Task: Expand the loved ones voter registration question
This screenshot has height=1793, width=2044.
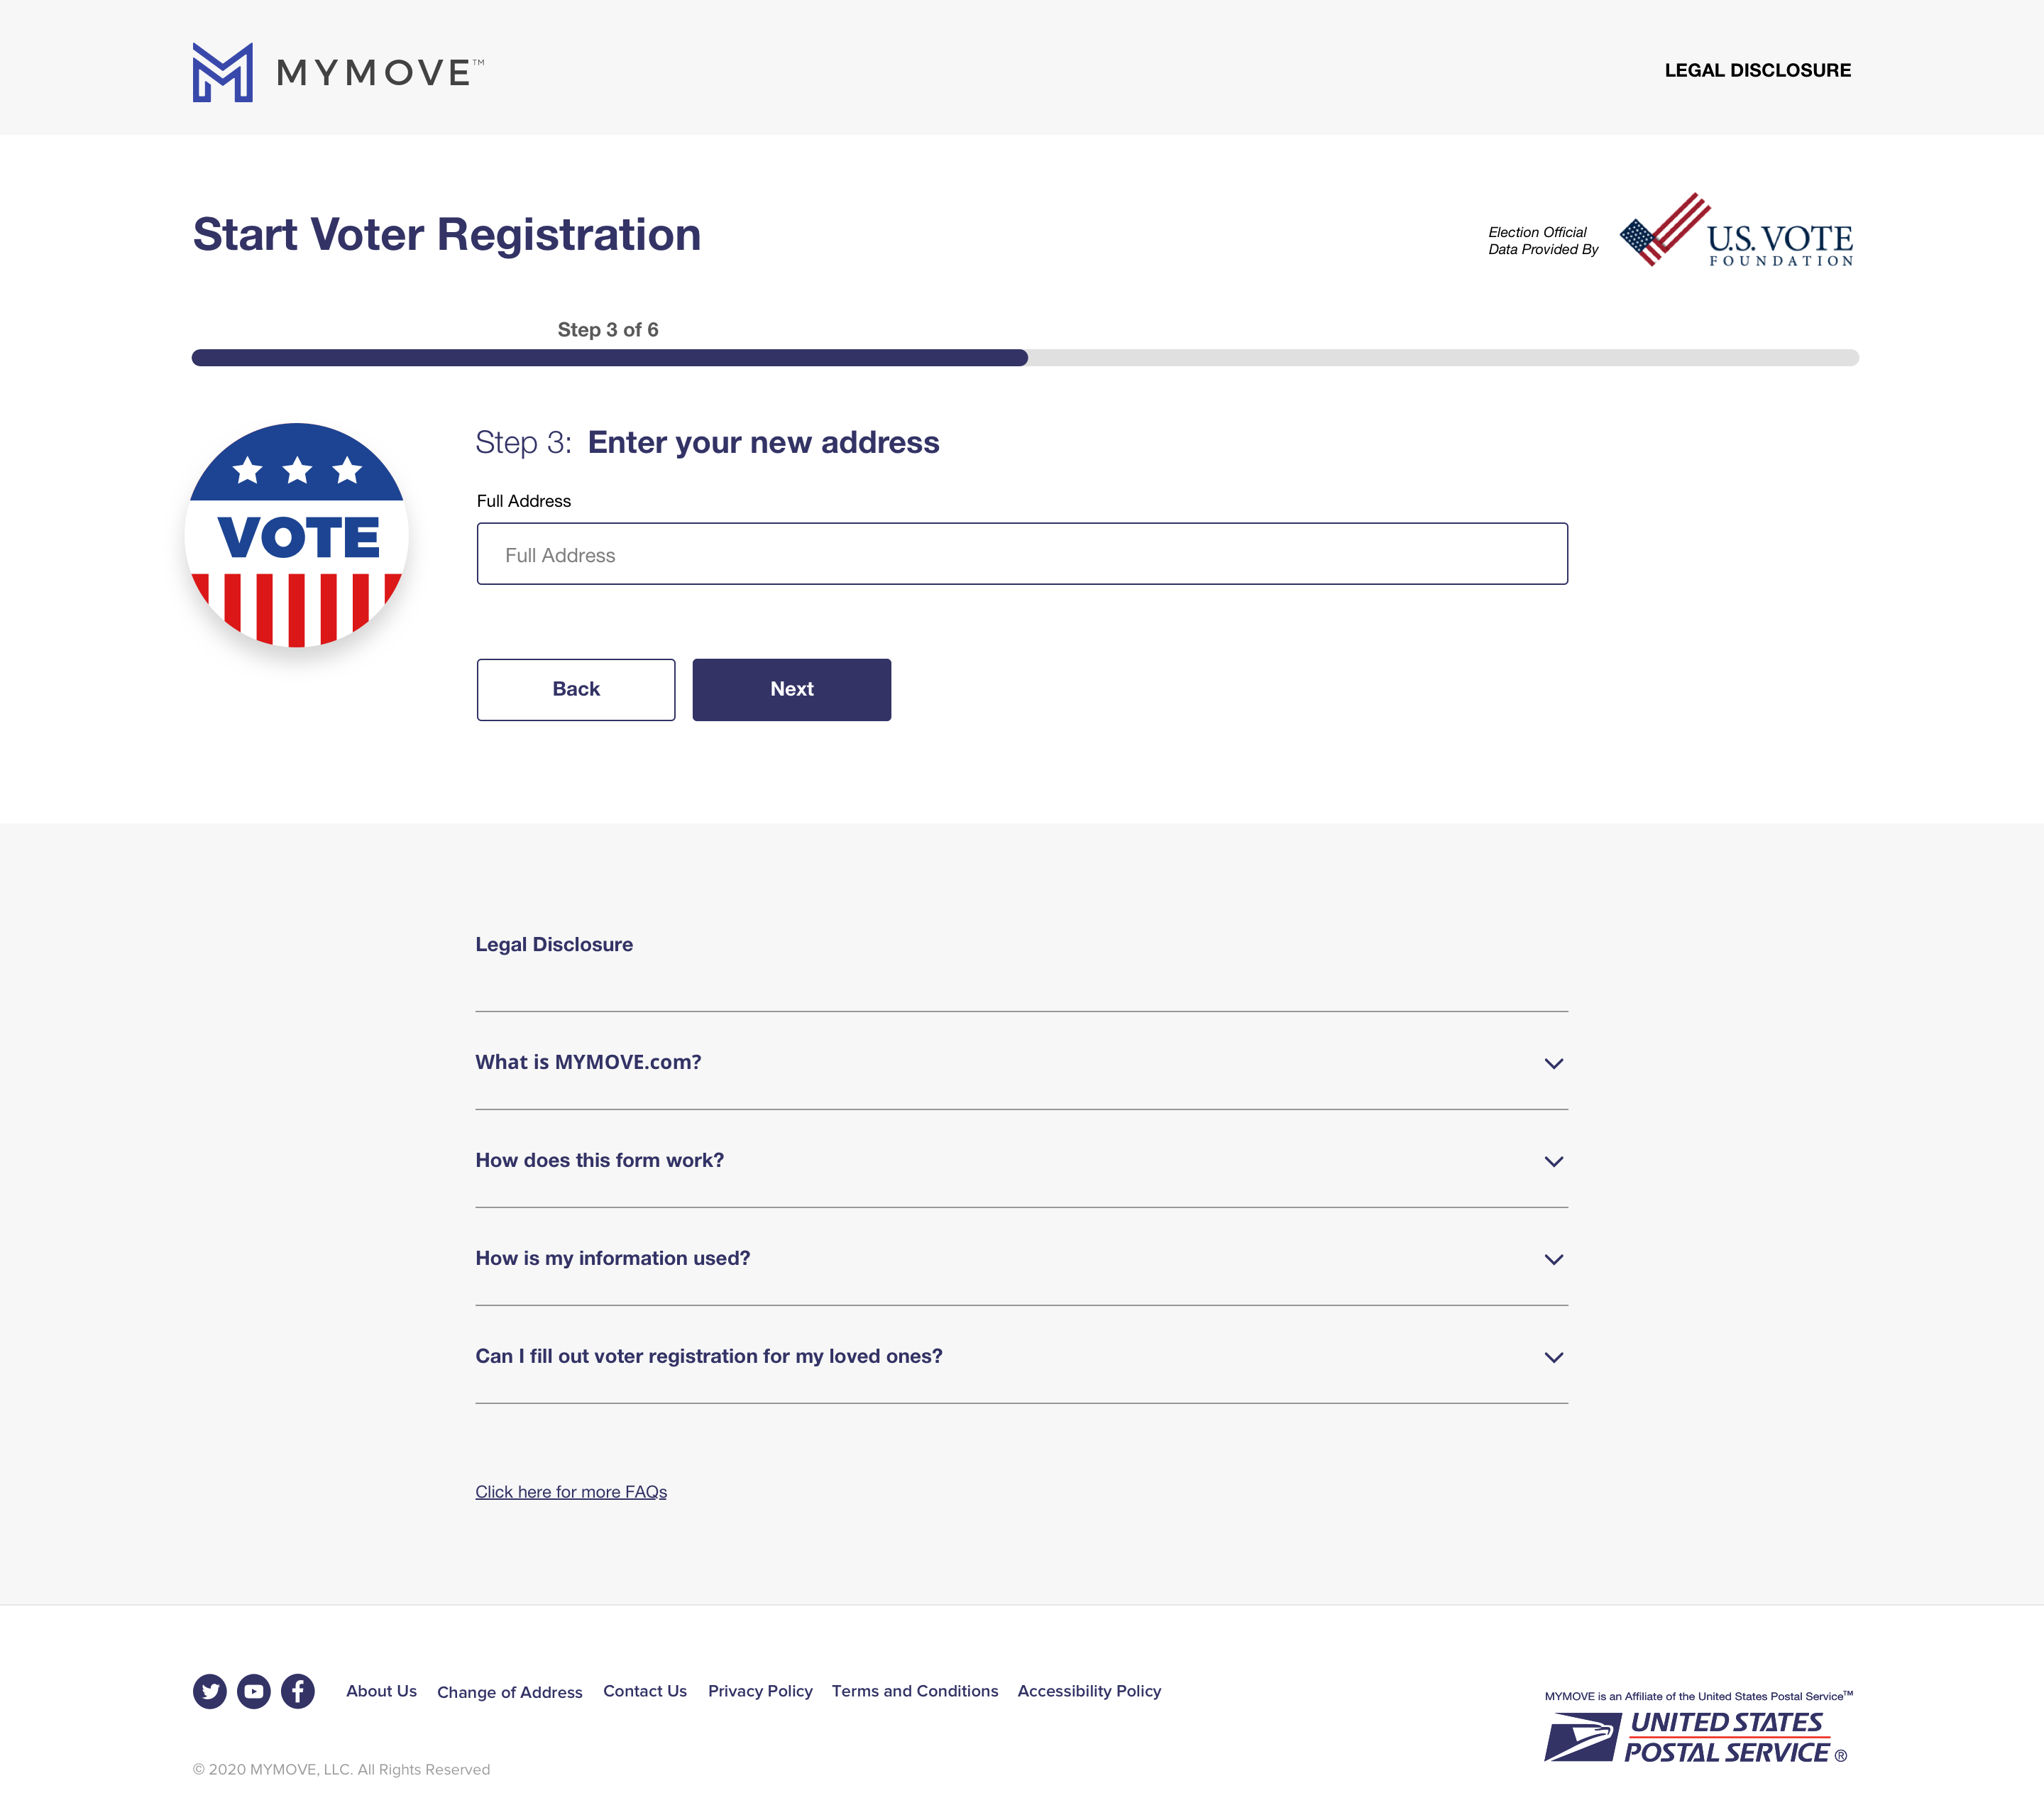Action: [1553, 1357]
